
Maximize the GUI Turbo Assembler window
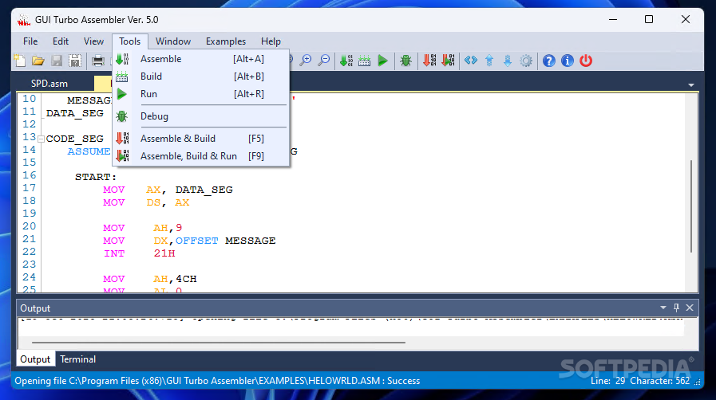[649, 20]
